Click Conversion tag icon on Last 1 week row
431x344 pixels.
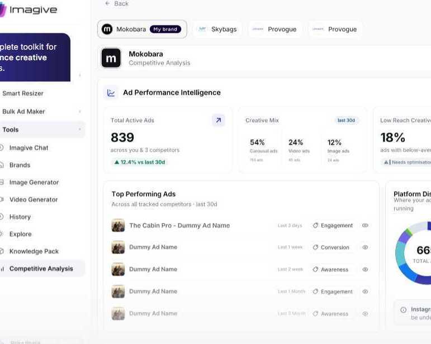click(x=315, y=247)
